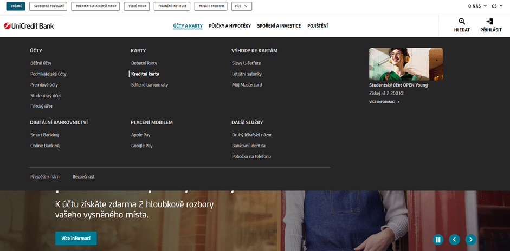Viewport: 510px width, 251px height.
Task: Click the Více informací button on banner
Action: tap(76, 238)
